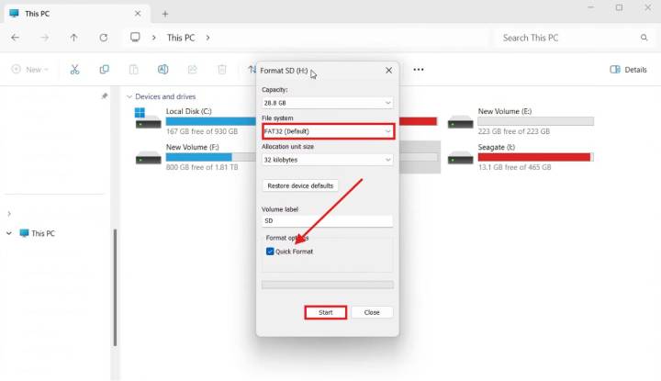Click the Close button in Format dialog
Viewport: 661px width, 381px height.
(x=372, y=312)
